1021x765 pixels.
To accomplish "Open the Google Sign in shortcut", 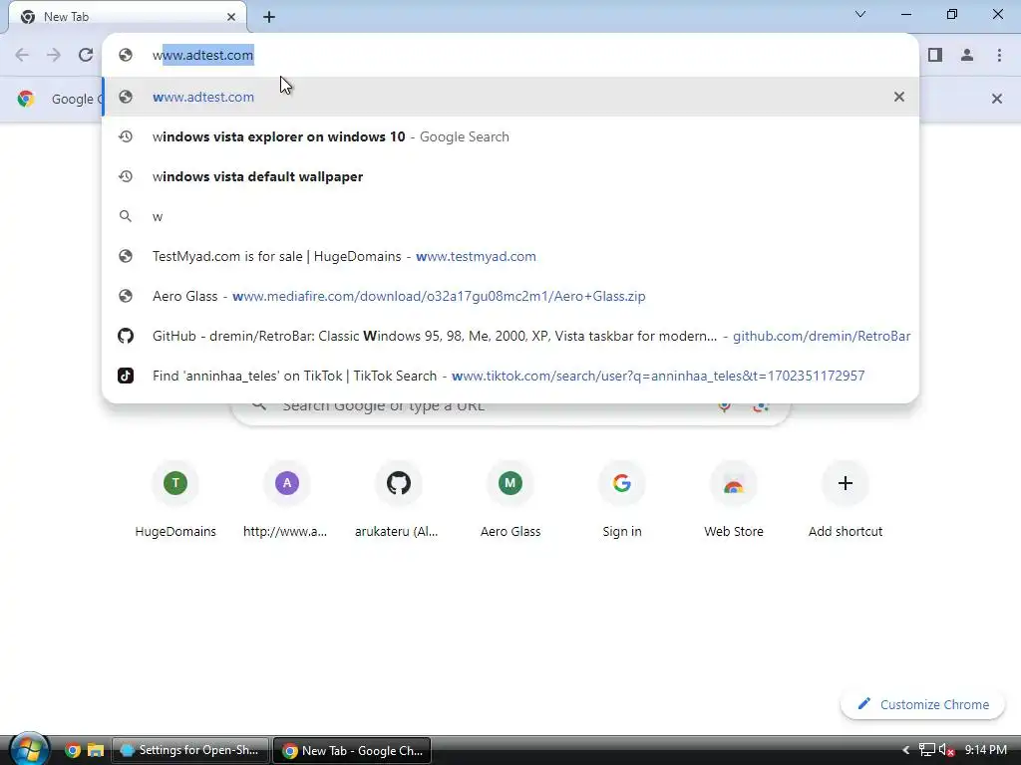I will [622, 500].
